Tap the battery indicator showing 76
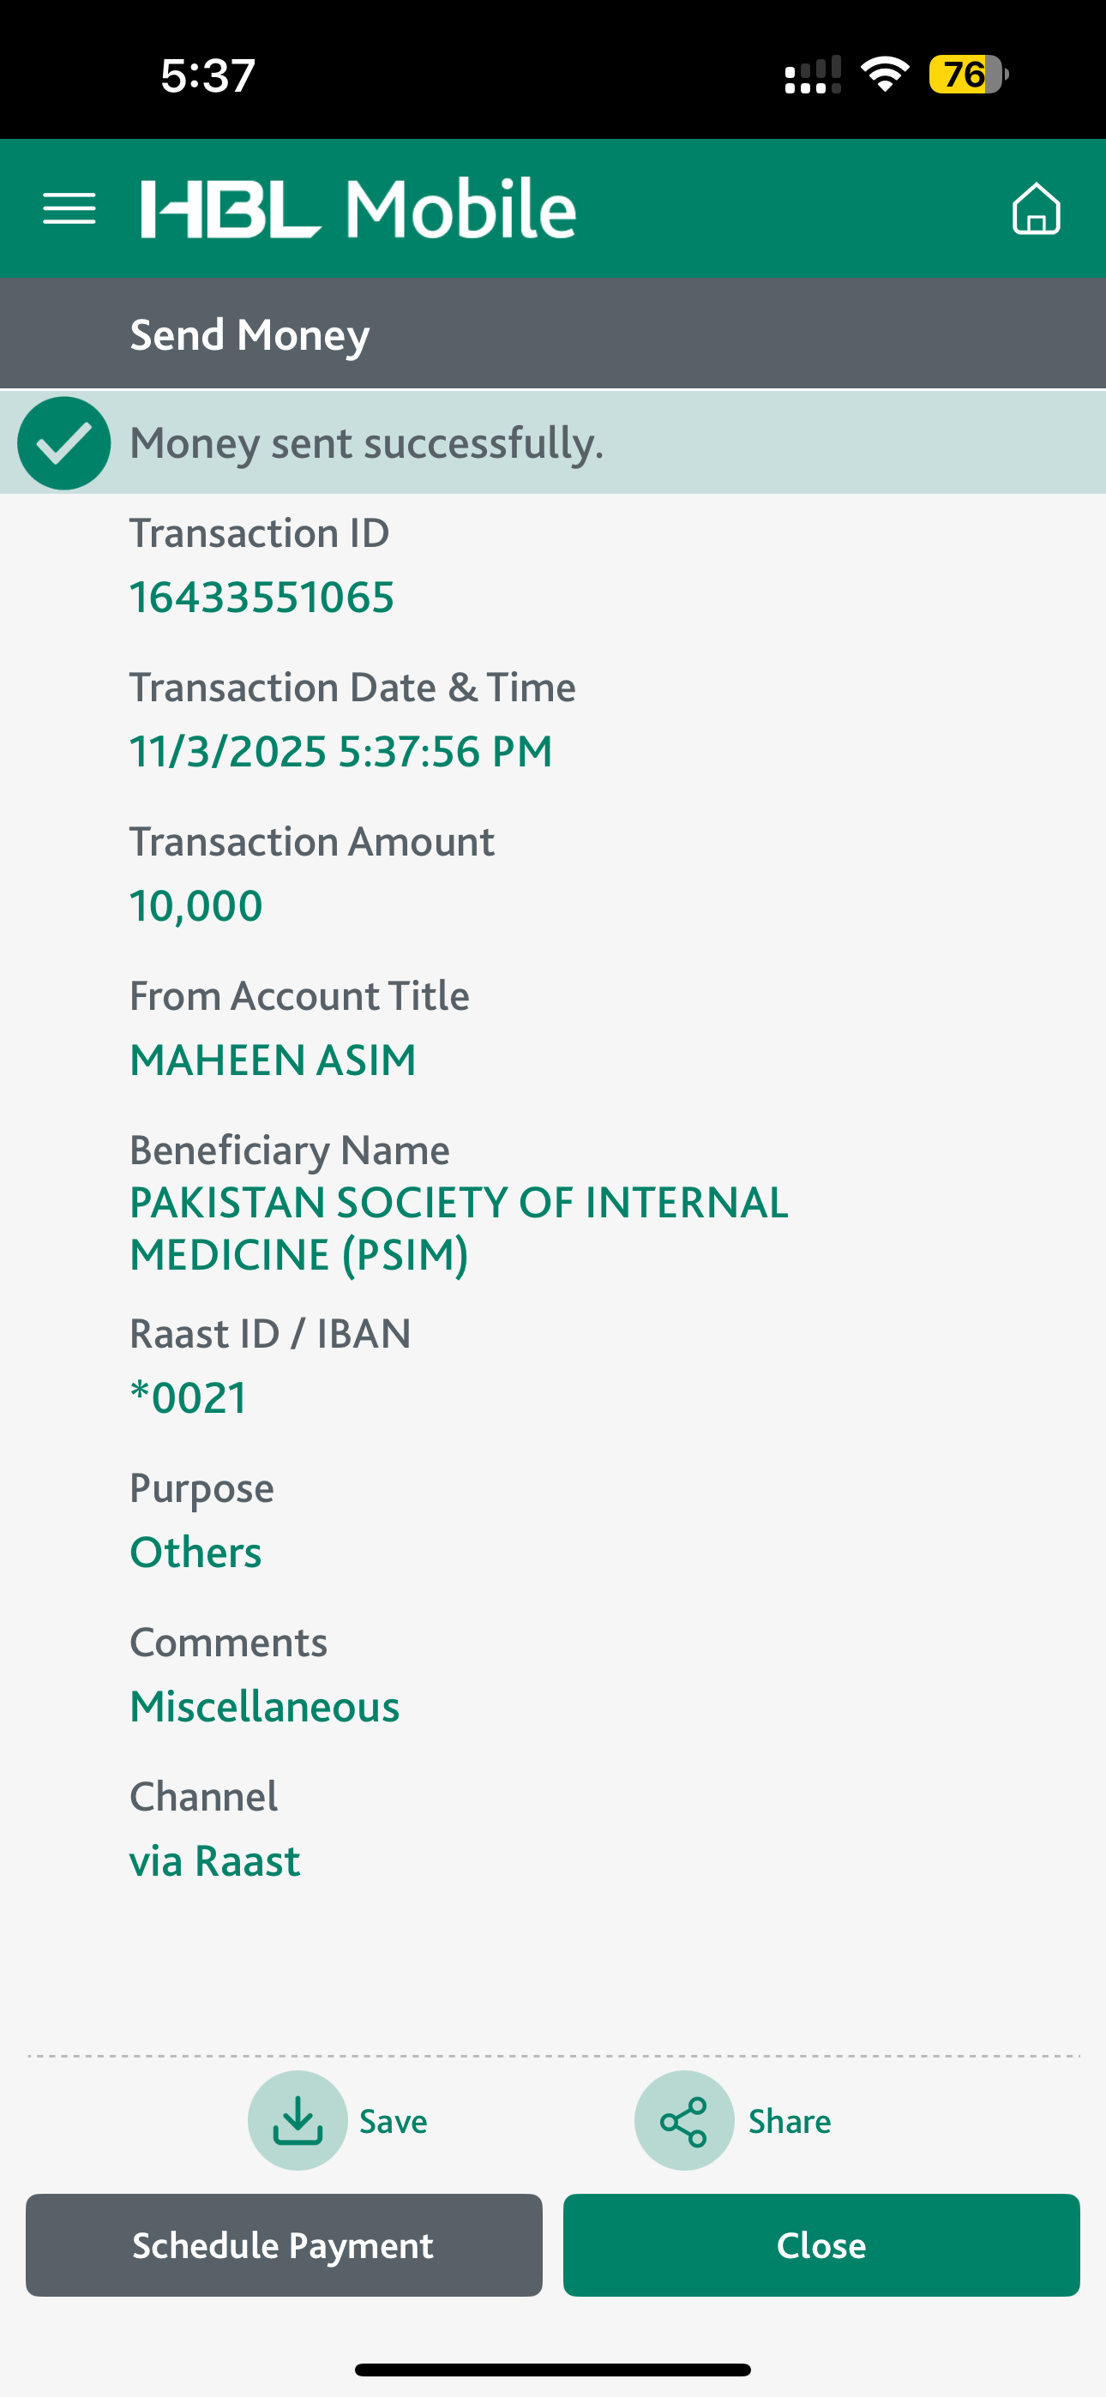Image resolution: width=1106 pixels, height=2397 pixels. [968, 75]
